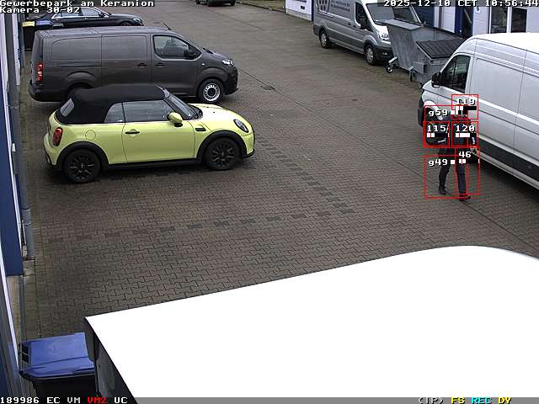Click the Kamera 30-02 camera label

(40, 10)
